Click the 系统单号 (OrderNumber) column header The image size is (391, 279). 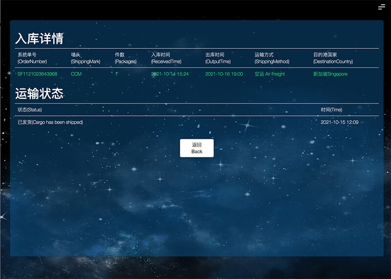point(32,58)
